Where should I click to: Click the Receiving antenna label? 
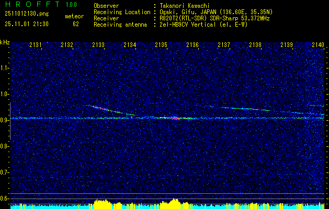click(x=120, y=25)
